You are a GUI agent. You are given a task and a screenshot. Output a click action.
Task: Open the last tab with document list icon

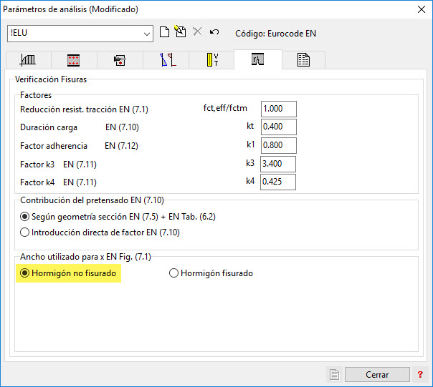(x=303, y=60)
